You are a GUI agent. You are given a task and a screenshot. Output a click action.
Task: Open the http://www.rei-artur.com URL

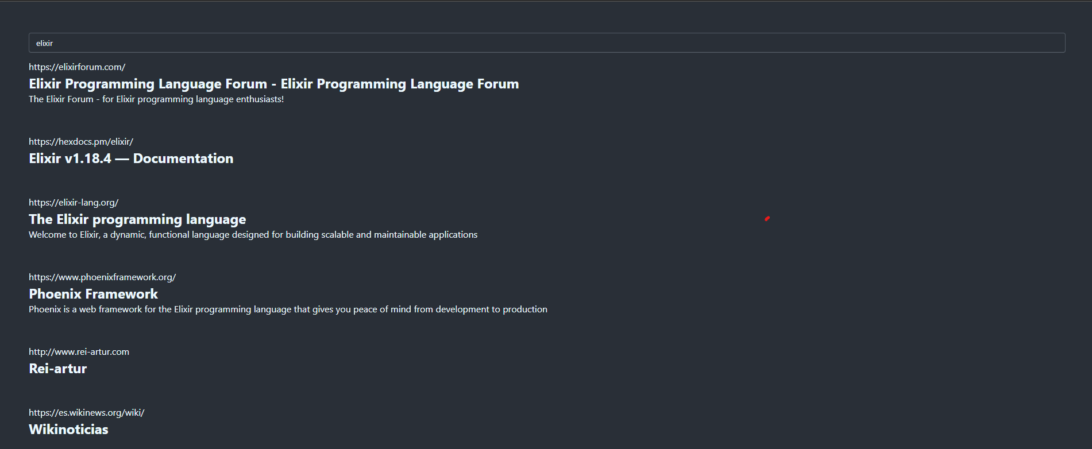79,352
